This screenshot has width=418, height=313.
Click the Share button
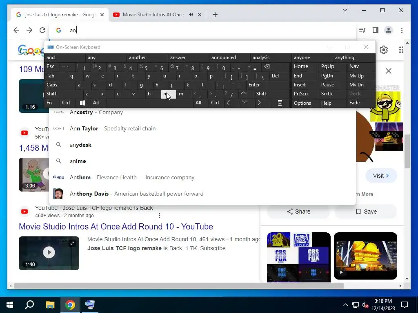pos(298,212)
